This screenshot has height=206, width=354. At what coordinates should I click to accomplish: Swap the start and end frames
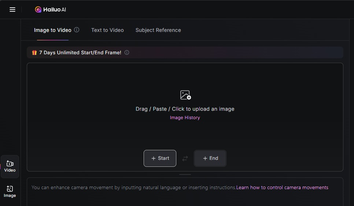pos(185,158)
